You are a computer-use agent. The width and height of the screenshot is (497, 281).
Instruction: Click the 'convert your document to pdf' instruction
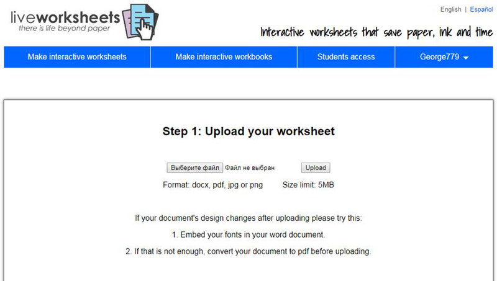(x=248, y=251)
